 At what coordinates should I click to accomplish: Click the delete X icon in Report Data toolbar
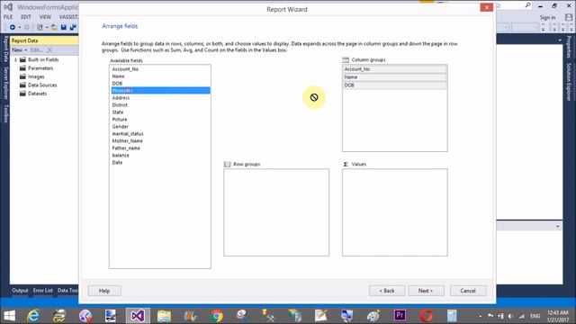tap(49, 50)
